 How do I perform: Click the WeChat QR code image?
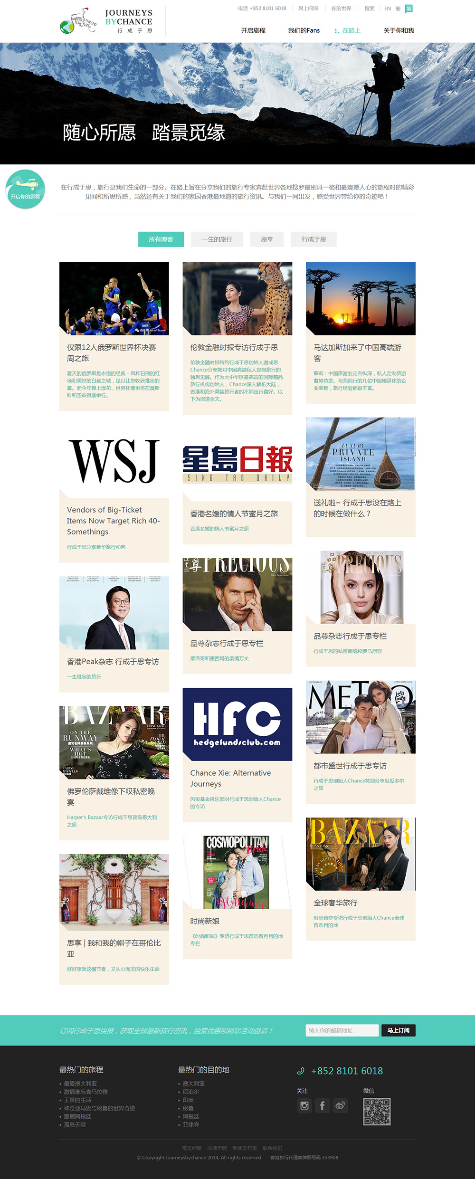coord(377,1111)
